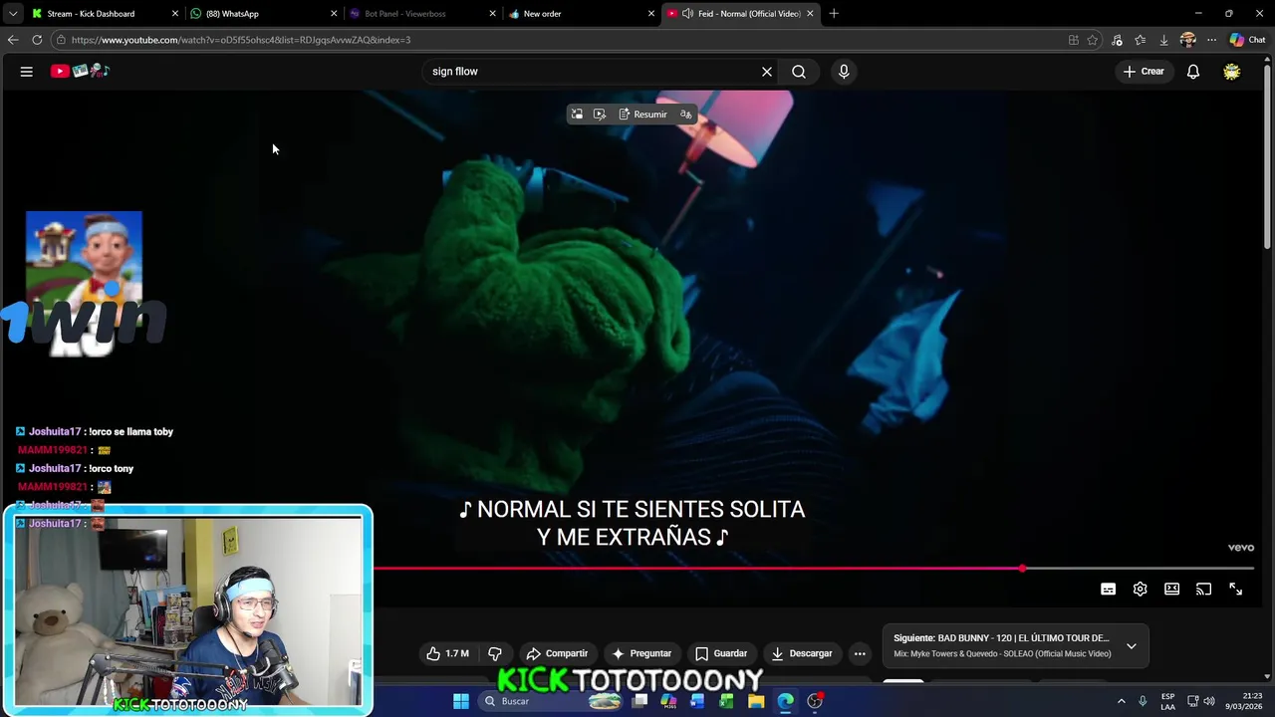
Task: Open Microsoft 365 from taskbar
Action: [668, 701]
